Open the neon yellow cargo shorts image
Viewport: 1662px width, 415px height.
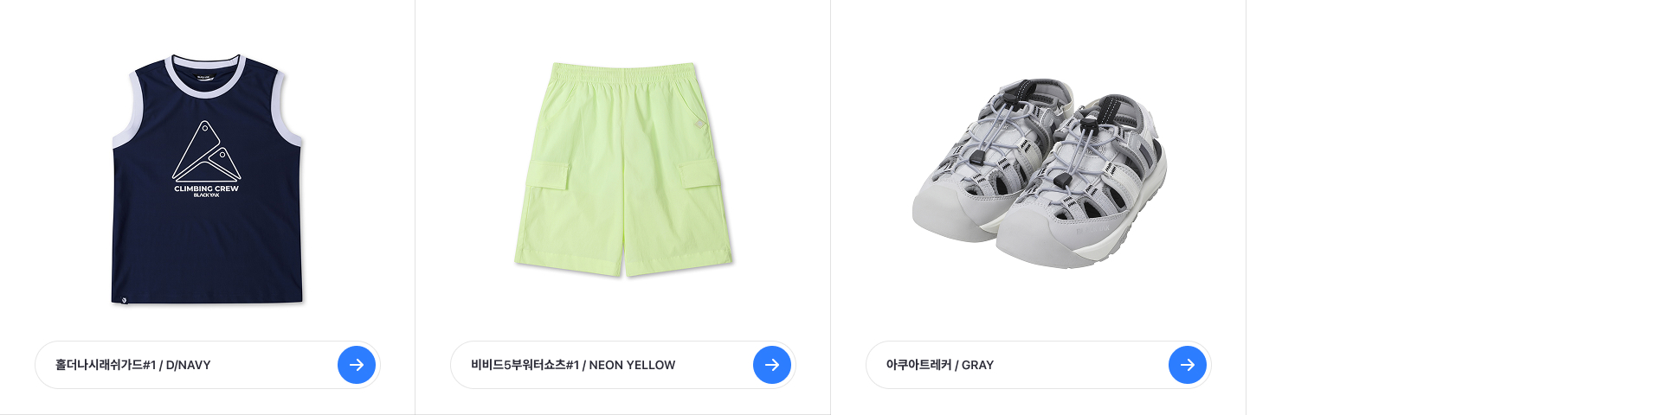pyautogui.click(x=623, y=169)
